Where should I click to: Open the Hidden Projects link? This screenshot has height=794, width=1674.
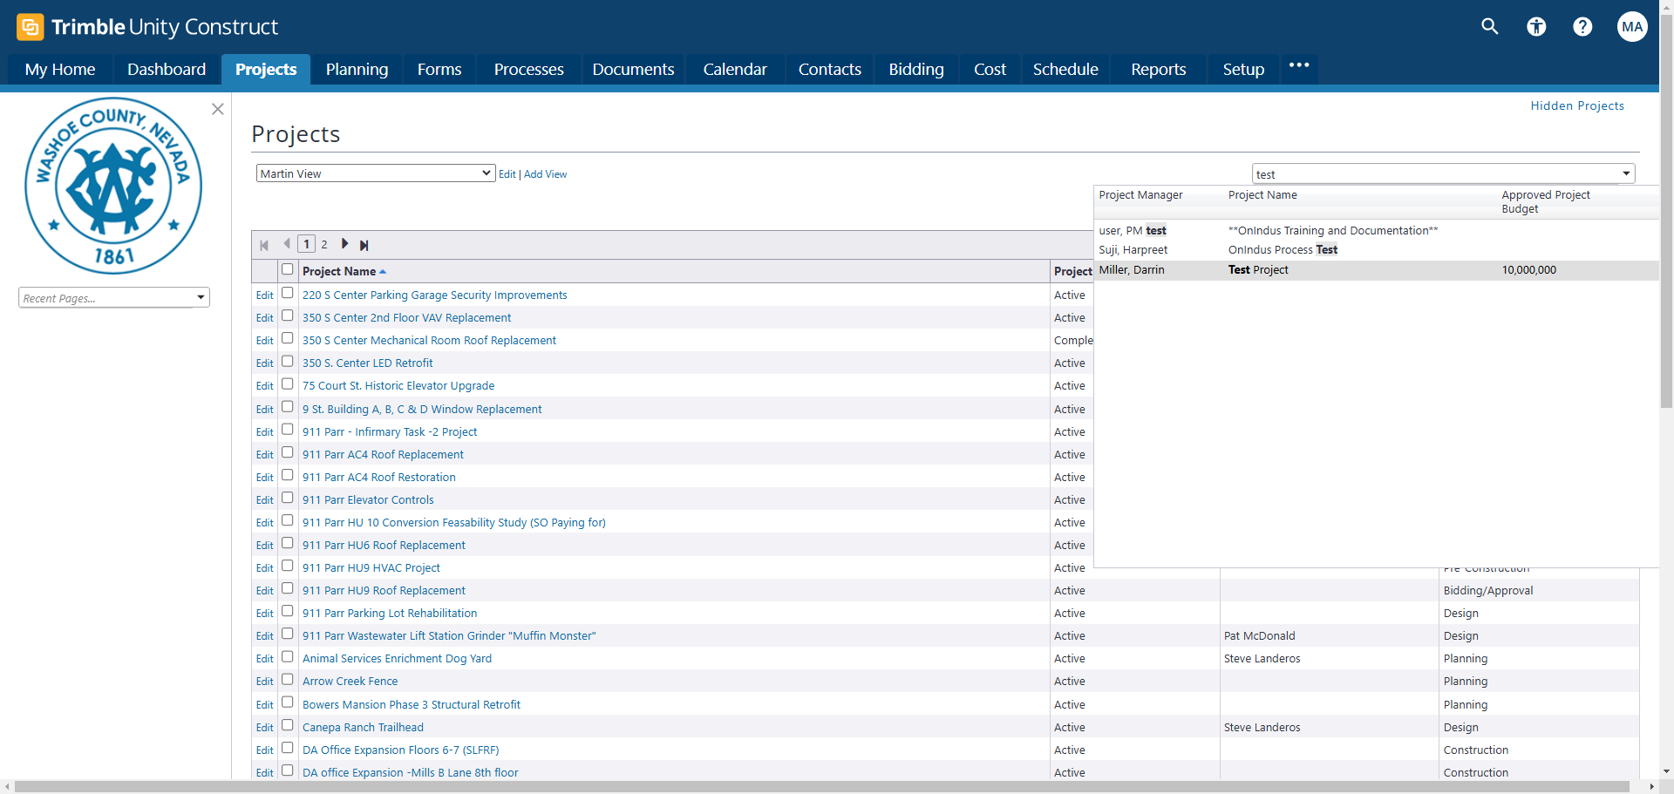[x=1577, y=105]
